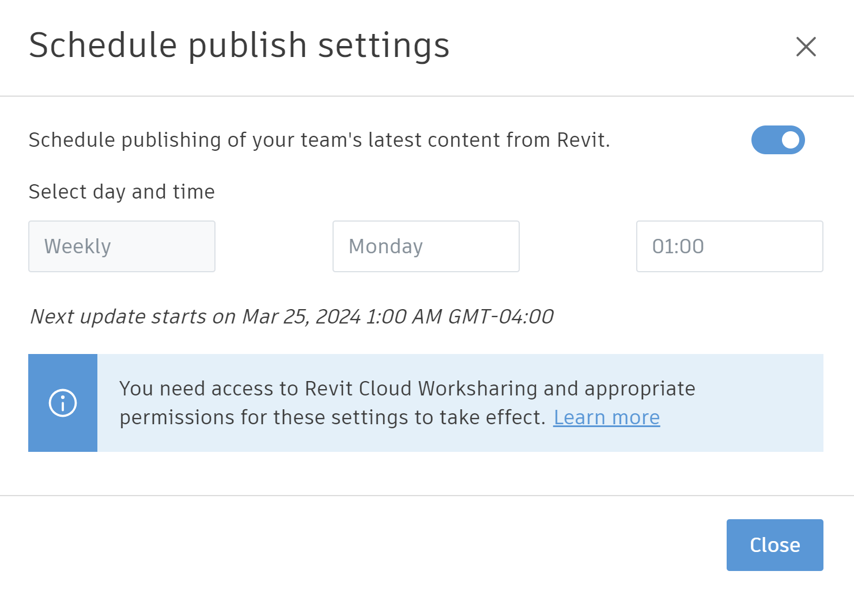Click the X to dismiss the dialog
854x590 pixels.
(806, 47)
